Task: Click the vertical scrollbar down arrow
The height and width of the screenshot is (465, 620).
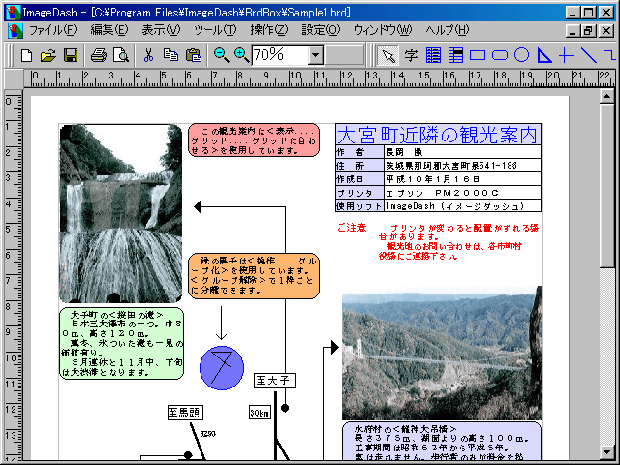Action: click(607, 451)
